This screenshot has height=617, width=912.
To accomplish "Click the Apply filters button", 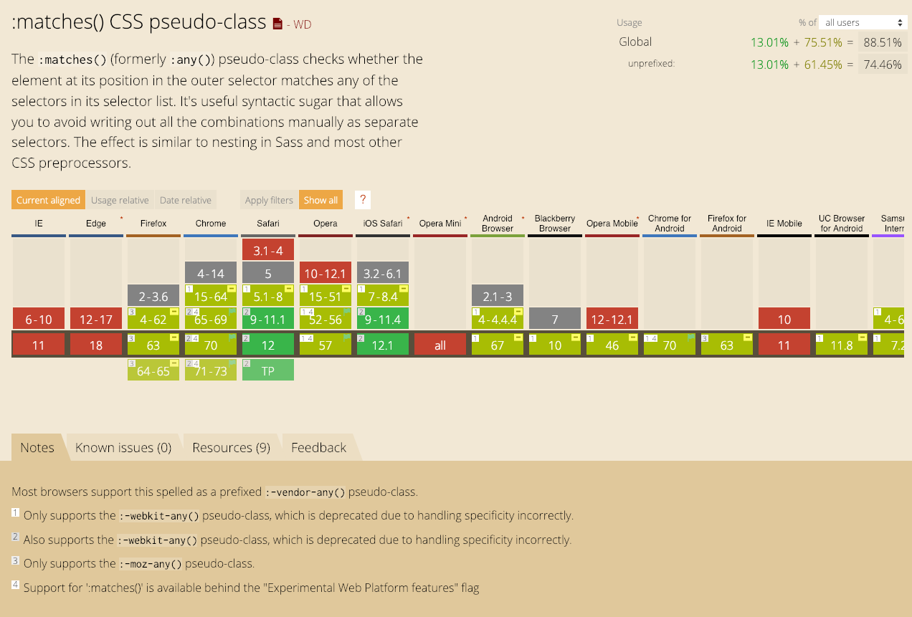I will coord(269,200).
